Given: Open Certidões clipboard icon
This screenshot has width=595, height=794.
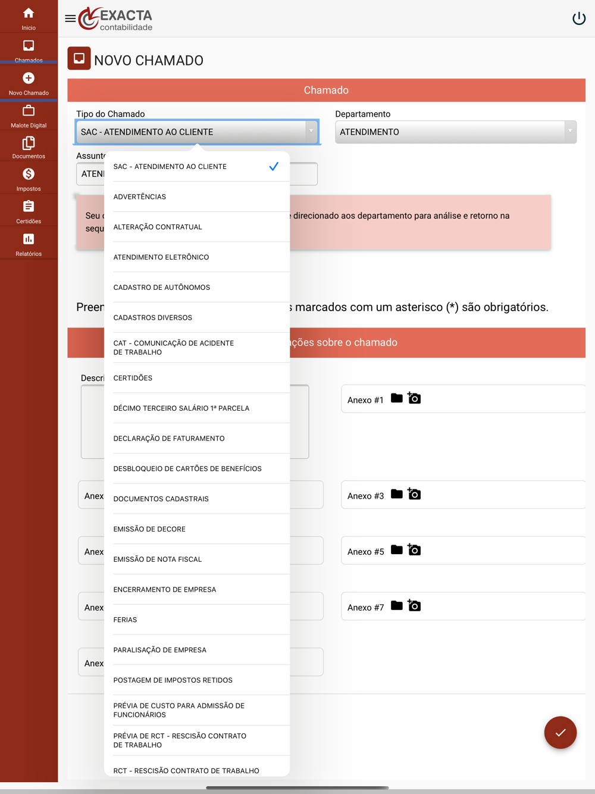Looking at the screenshot, I should [x=29, y=207].
